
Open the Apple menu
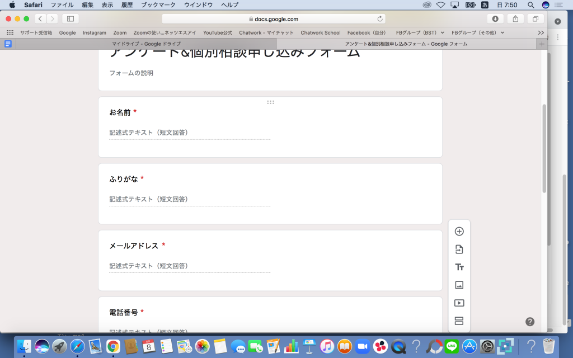click(x=12, y=4)
